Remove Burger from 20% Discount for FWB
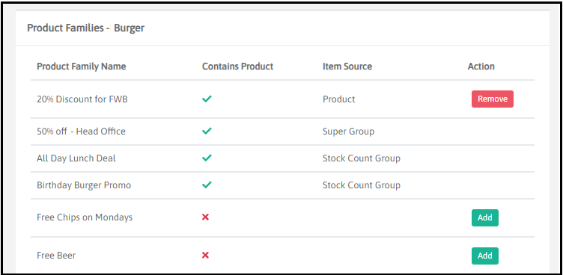Screen dimensions: 563x275 tap(493, 99)
